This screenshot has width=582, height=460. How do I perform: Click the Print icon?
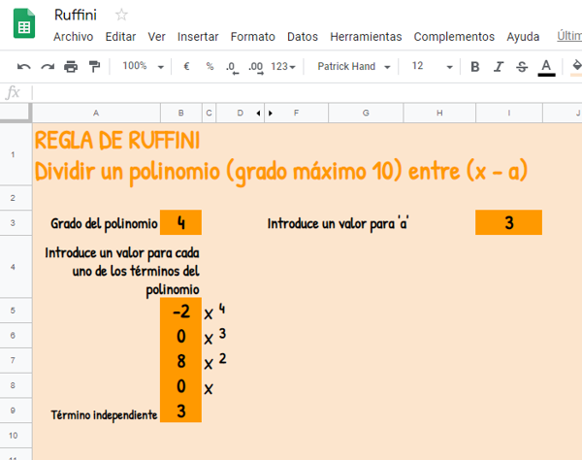pyautogui.click(x=71, y=67)
